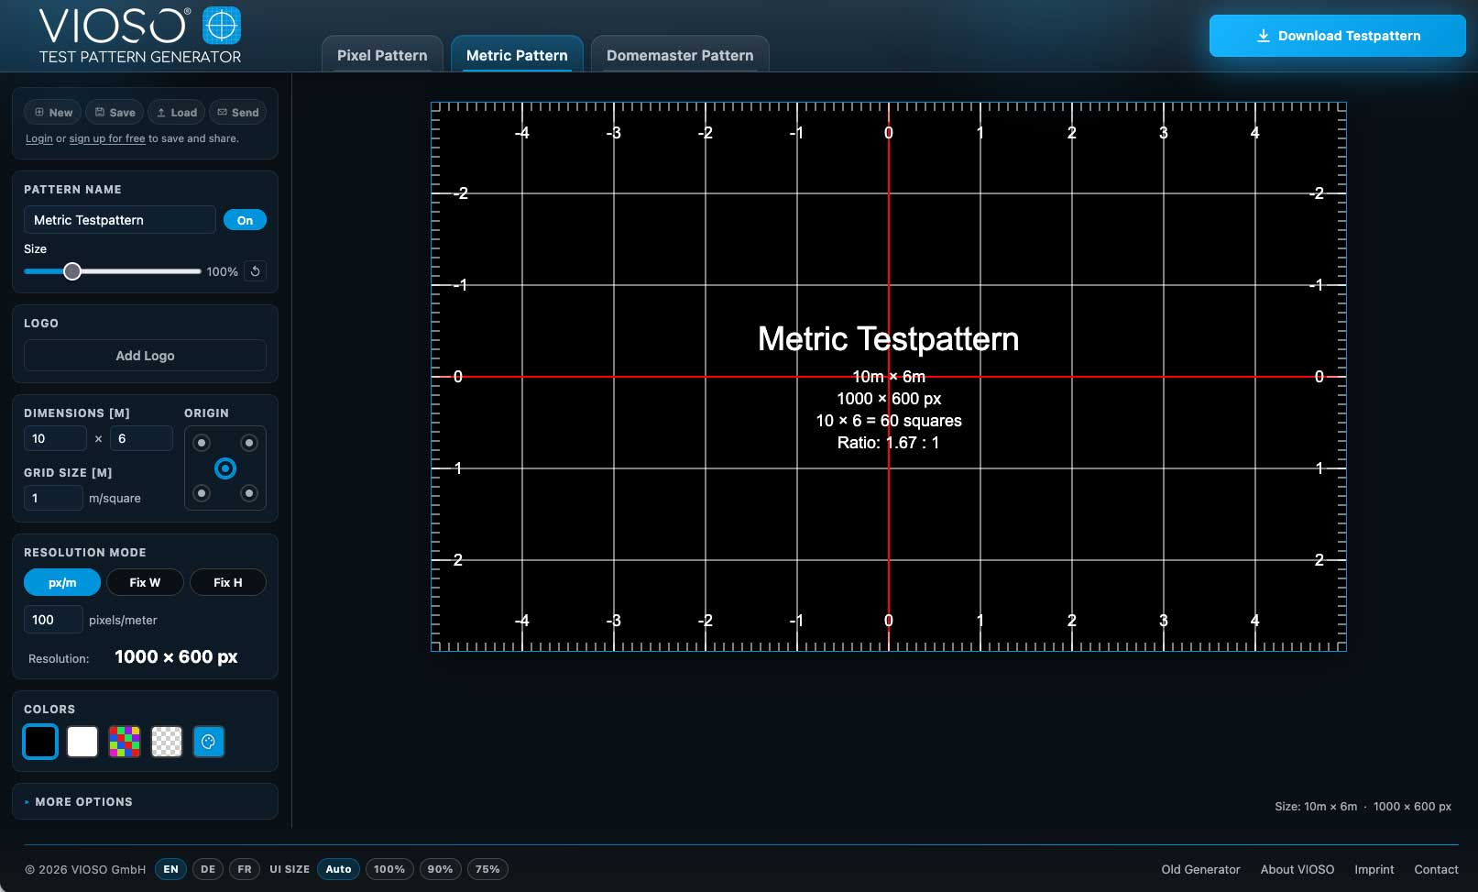The width and height of the screenshot is (1478, 892).
Task: Open the sign up for free link
Action: coord(107,138)
